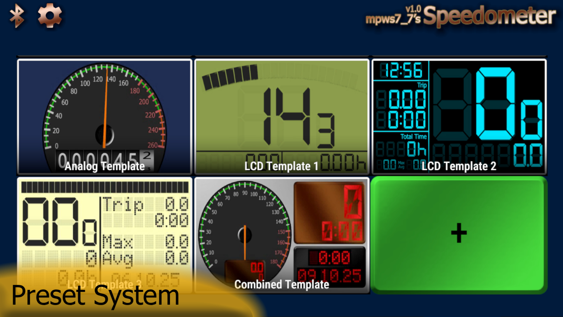Tap the Bluetooth icon
Image resolution: width=563 pixels, height=317 pixels.
click(17, 16)
